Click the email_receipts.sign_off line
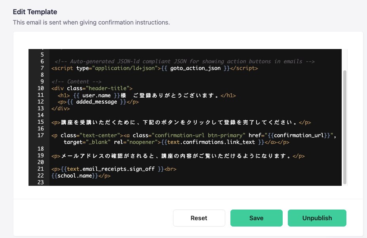367x238 pixels. 114,169
